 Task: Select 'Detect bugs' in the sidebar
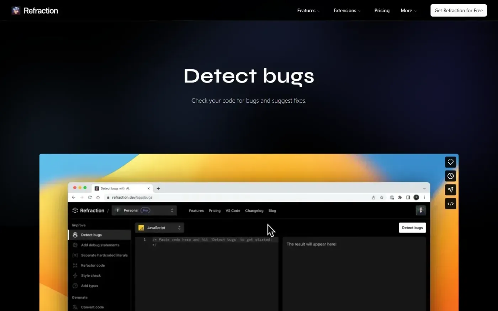click(x=100, y=235)
